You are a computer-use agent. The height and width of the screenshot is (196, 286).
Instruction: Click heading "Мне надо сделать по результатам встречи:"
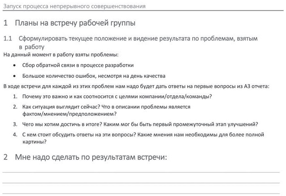click(91, 157)
